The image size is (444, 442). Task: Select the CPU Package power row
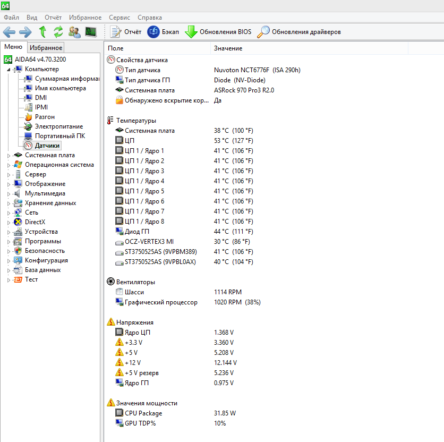(176, 413)
